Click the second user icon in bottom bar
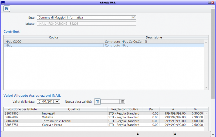The width and height of the screenshot is (216, 137). [x=175, y=134]
